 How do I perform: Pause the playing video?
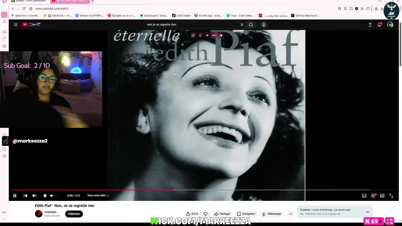(x=15, y=196)
